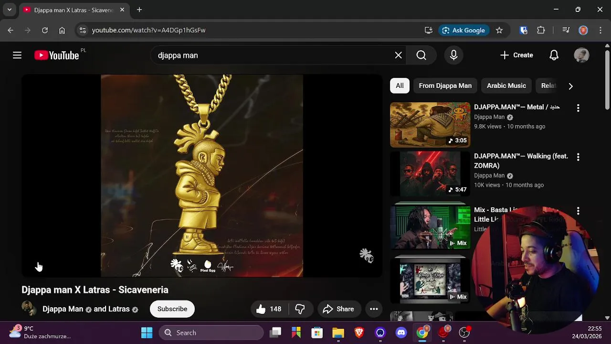Share the Sicaveneria video
The image size is (611, 344).
point(338,309)
